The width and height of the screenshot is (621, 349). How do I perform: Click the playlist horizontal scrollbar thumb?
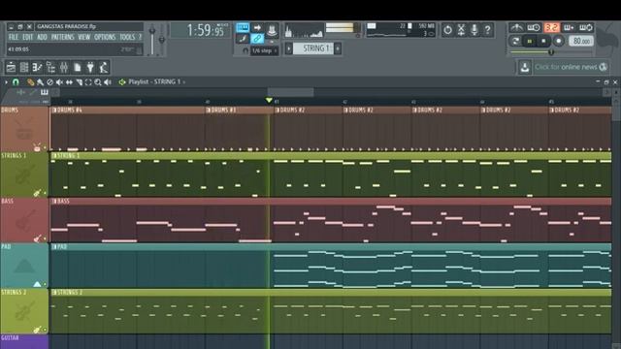[x=291, y=92]
